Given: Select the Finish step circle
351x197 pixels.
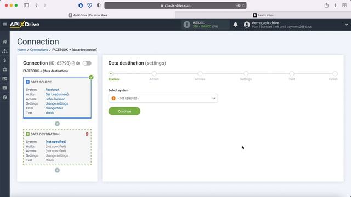Looking at the screenshot, I should [x=335, y=74].
